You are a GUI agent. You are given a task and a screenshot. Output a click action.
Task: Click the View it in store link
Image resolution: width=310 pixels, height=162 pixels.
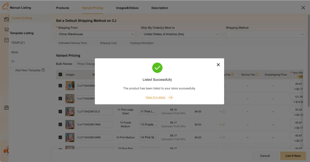155,98
